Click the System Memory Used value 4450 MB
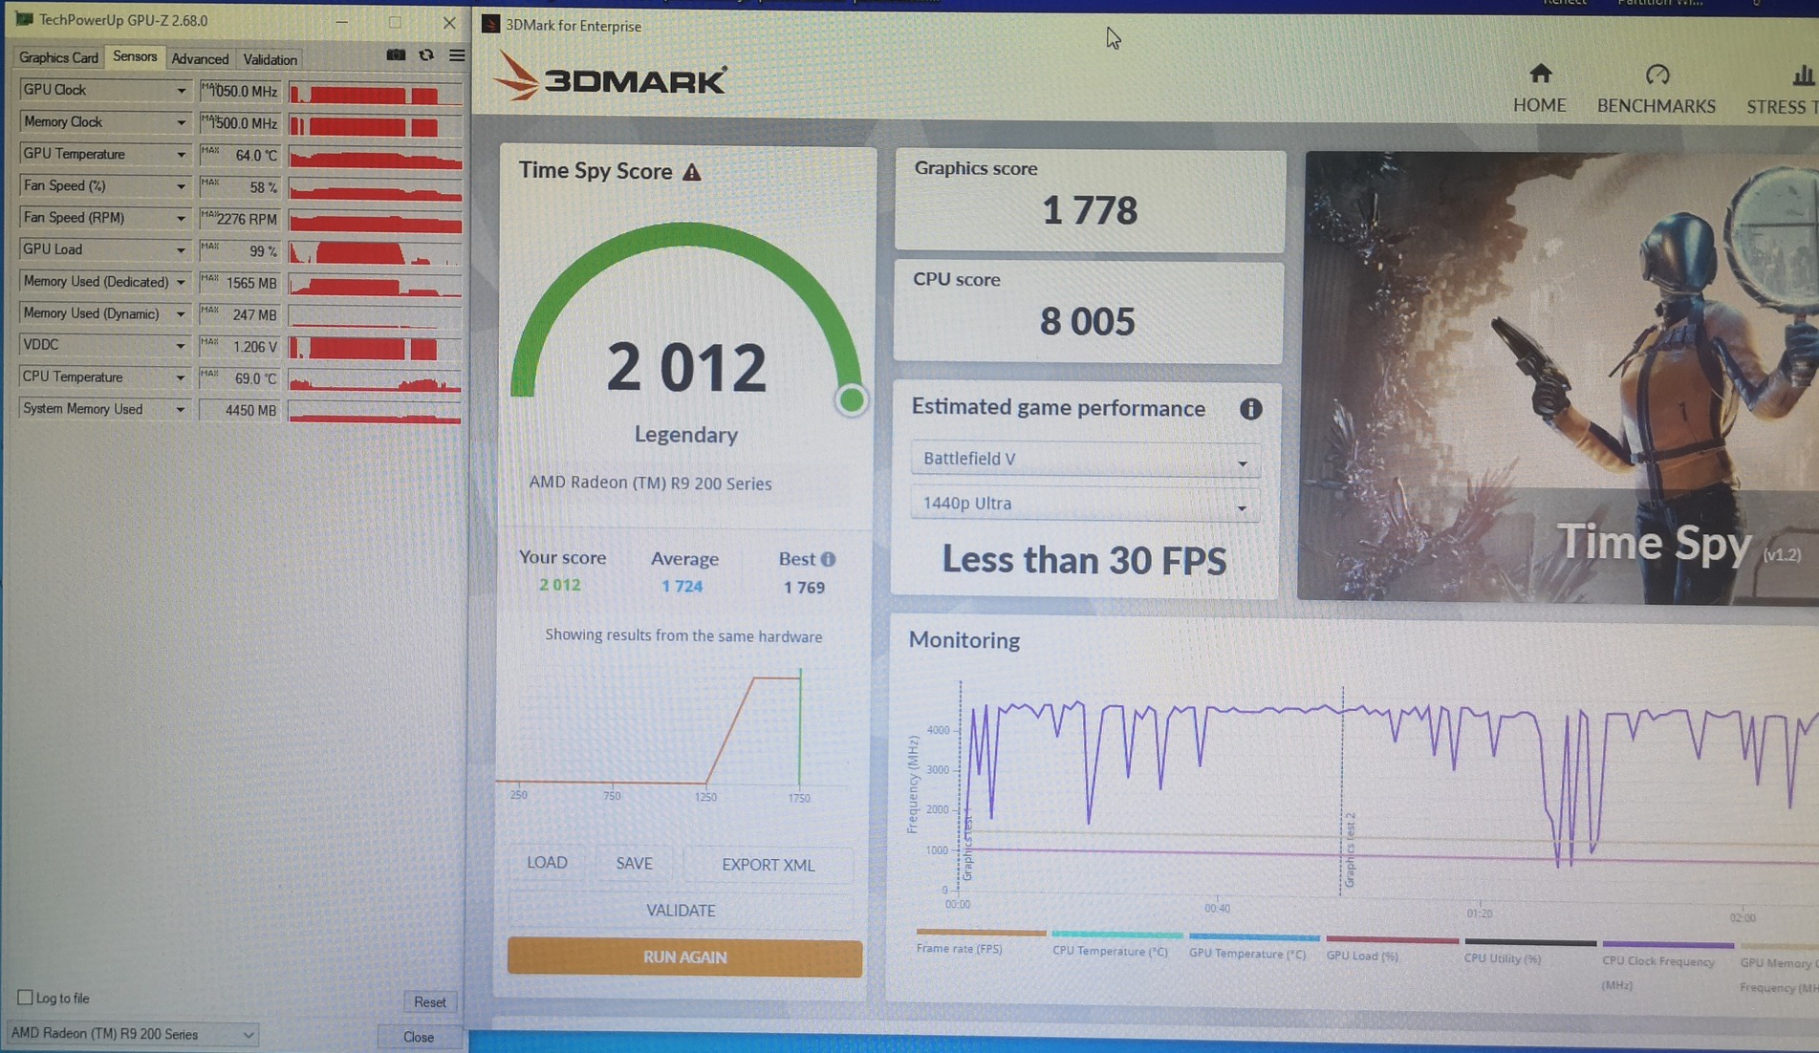 coord(240,410)
